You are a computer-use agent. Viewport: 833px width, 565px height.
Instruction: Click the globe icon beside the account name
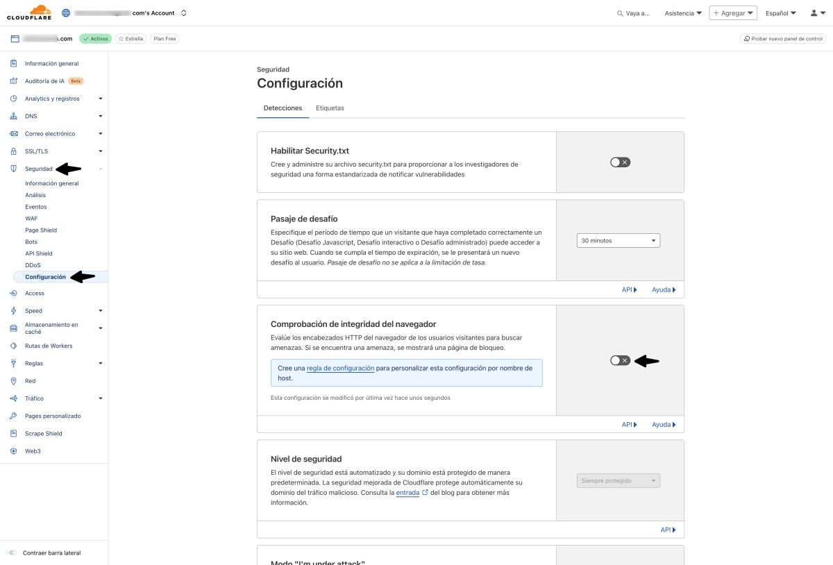click(x=67, y=12)
